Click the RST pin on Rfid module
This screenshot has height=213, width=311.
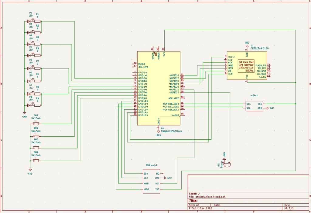click(x=157, y=184)
